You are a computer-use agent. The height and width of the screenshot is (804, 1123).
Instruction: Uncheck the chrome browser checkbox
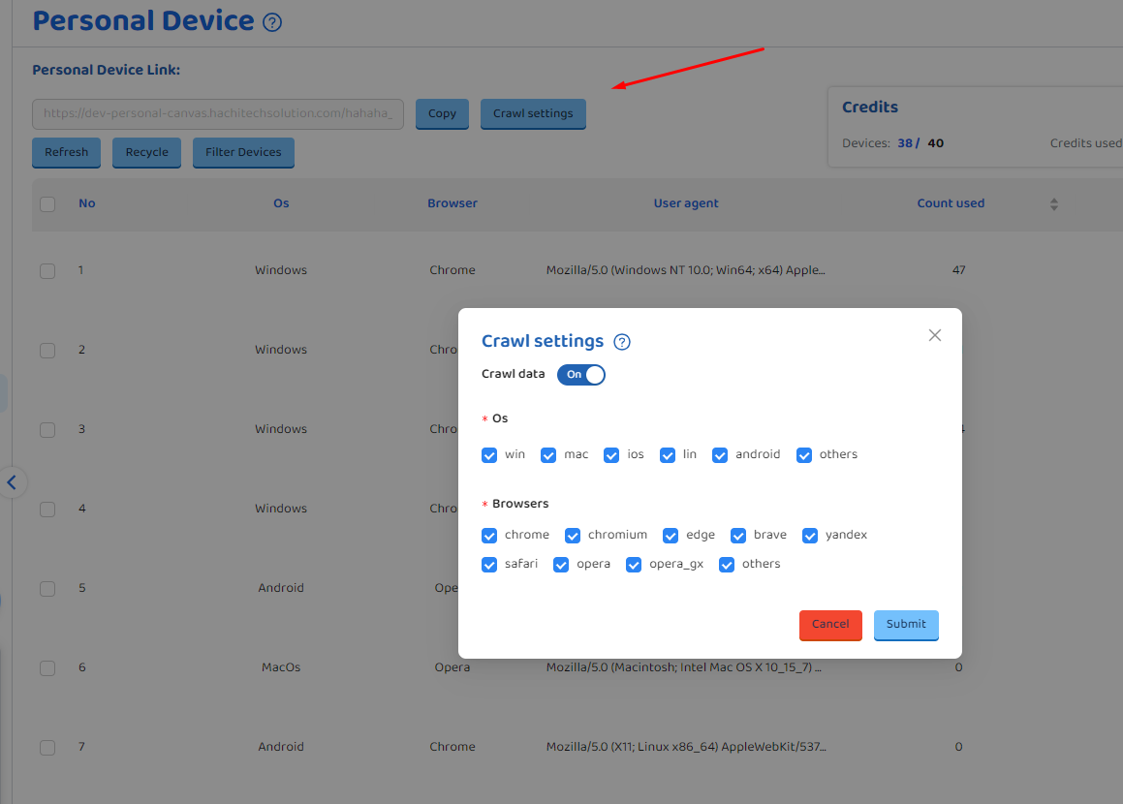coord(489,536)
